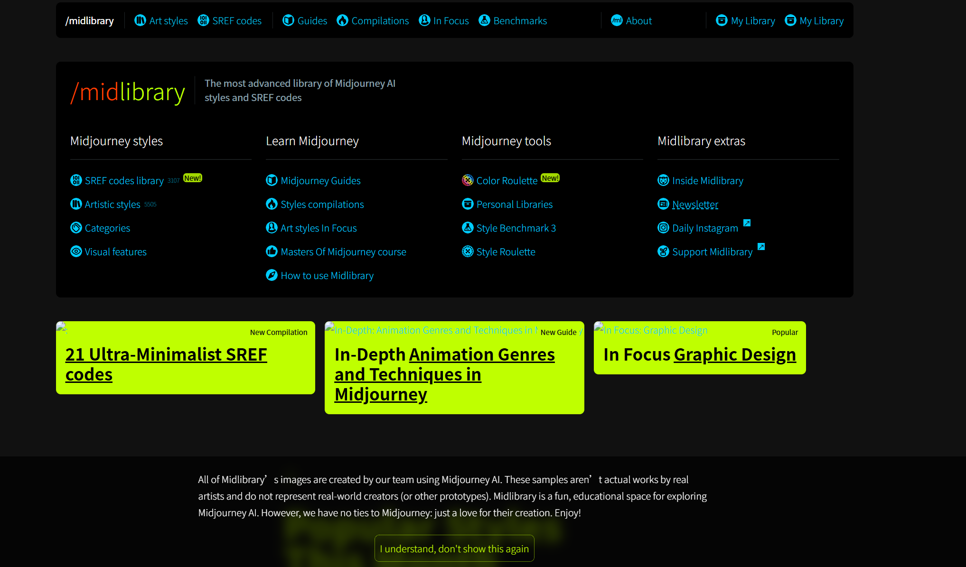Click 'I understand, don't show this again' button

pos(454,548)
